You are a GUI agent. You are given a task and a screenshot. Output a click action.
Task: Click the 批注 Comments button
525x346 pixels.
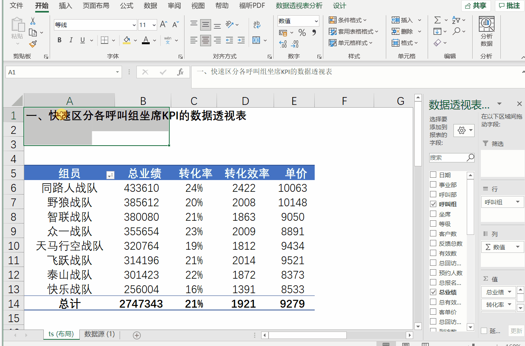click(x=509, y=5)
